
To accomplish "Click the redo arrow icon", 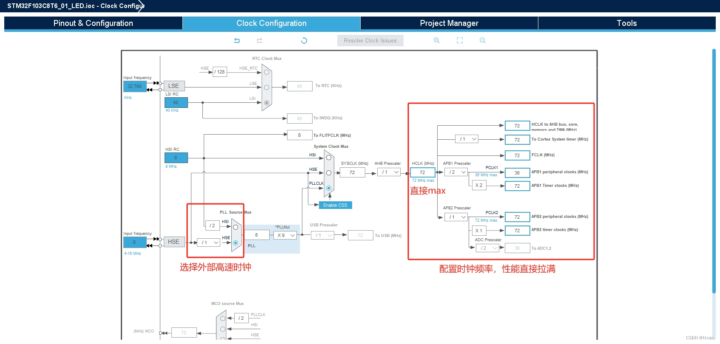I will (259, 40).
